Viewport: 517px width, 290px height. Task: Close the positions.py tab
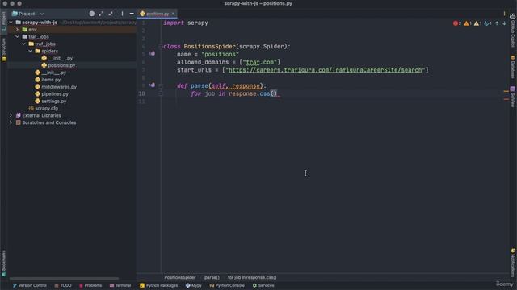[173, 14]
